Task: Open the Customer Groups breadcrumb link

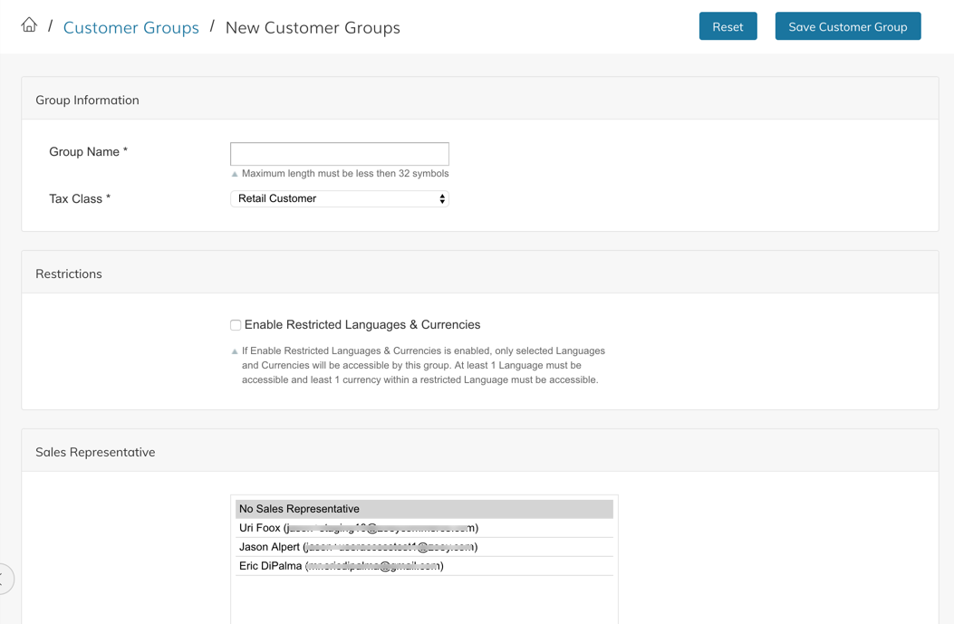Action: coord(131,27)
